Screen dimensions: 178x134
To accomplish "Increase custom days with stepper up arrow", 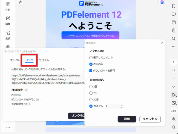I will coord(122,105).
